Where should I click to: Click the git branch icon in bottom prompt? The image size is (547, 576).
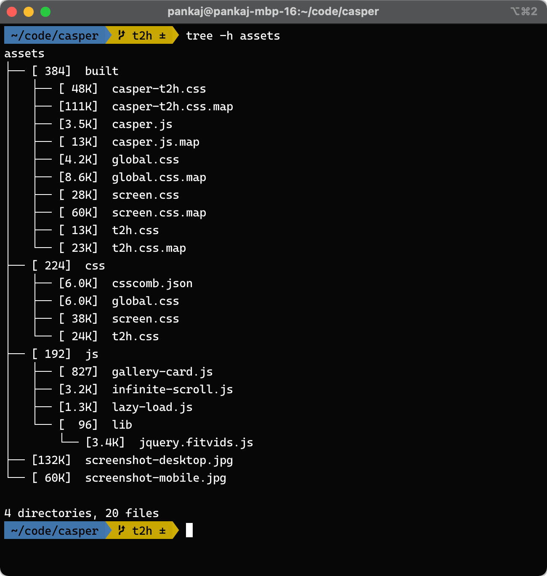pos(122,531)
